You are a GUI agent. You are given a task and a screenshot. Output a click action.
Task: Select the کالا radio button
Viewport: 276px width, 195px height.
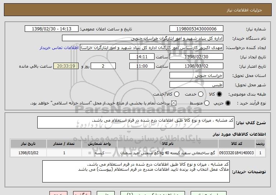[219, 94]
